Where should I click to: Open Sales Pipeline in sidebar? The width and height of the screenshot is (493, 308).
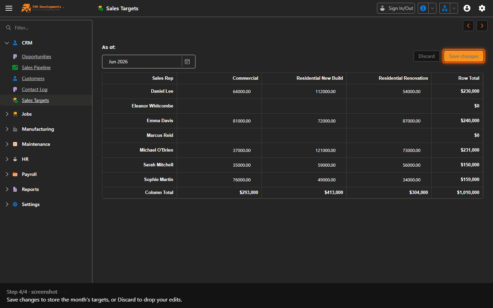36,67
